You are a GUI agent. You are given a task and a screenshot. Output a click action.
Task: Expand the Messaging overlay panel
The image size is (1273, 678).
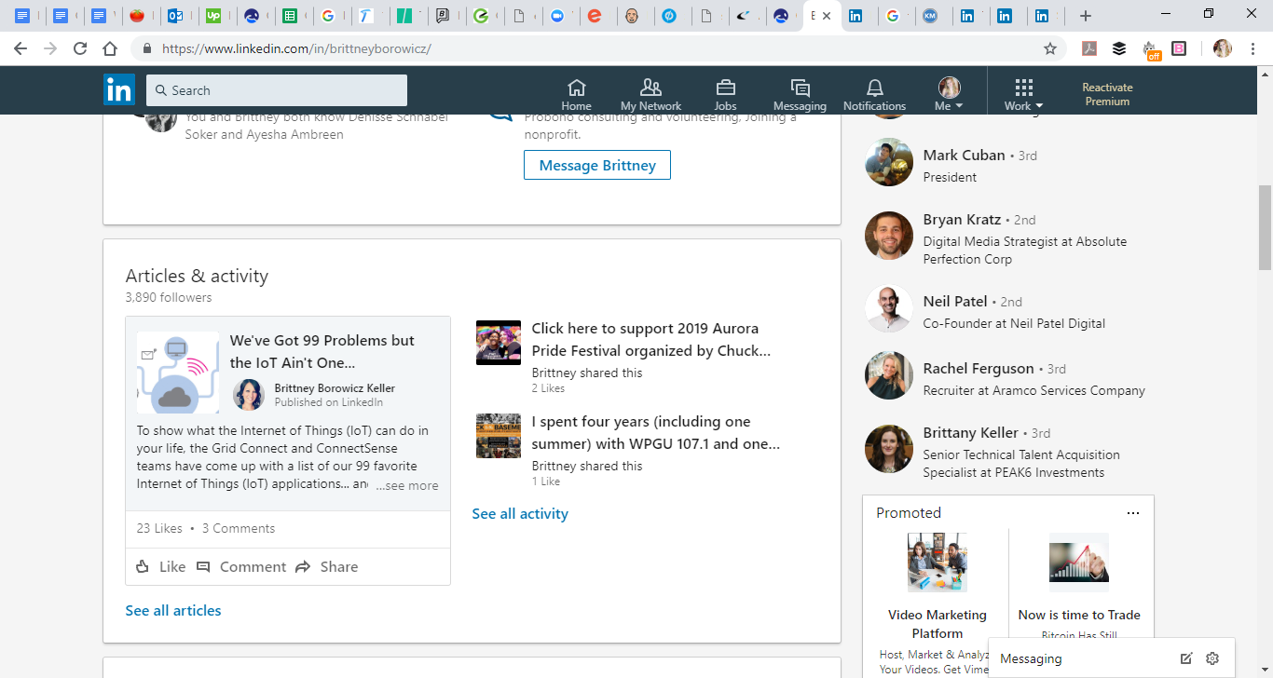pos(1031,658)
